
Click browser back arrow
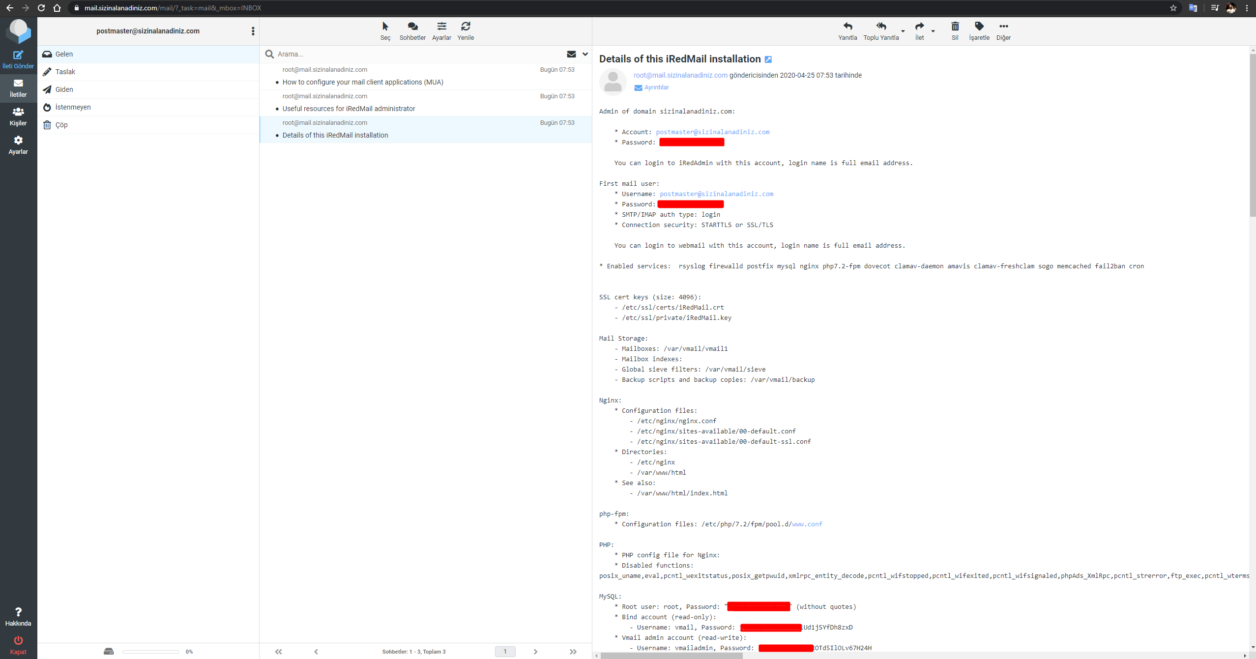coord(9,8)
